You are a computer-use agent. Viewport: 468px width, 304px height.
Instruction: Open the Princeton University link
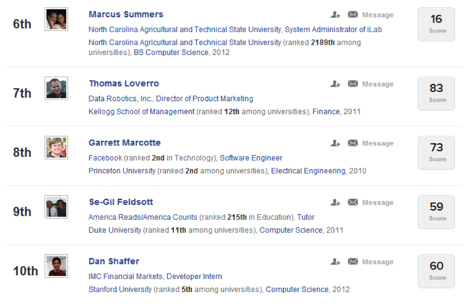coord(122,171)
